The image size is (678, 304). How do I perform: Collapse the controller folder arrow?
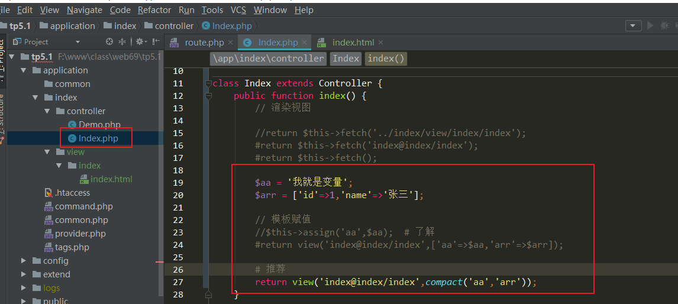47,111
